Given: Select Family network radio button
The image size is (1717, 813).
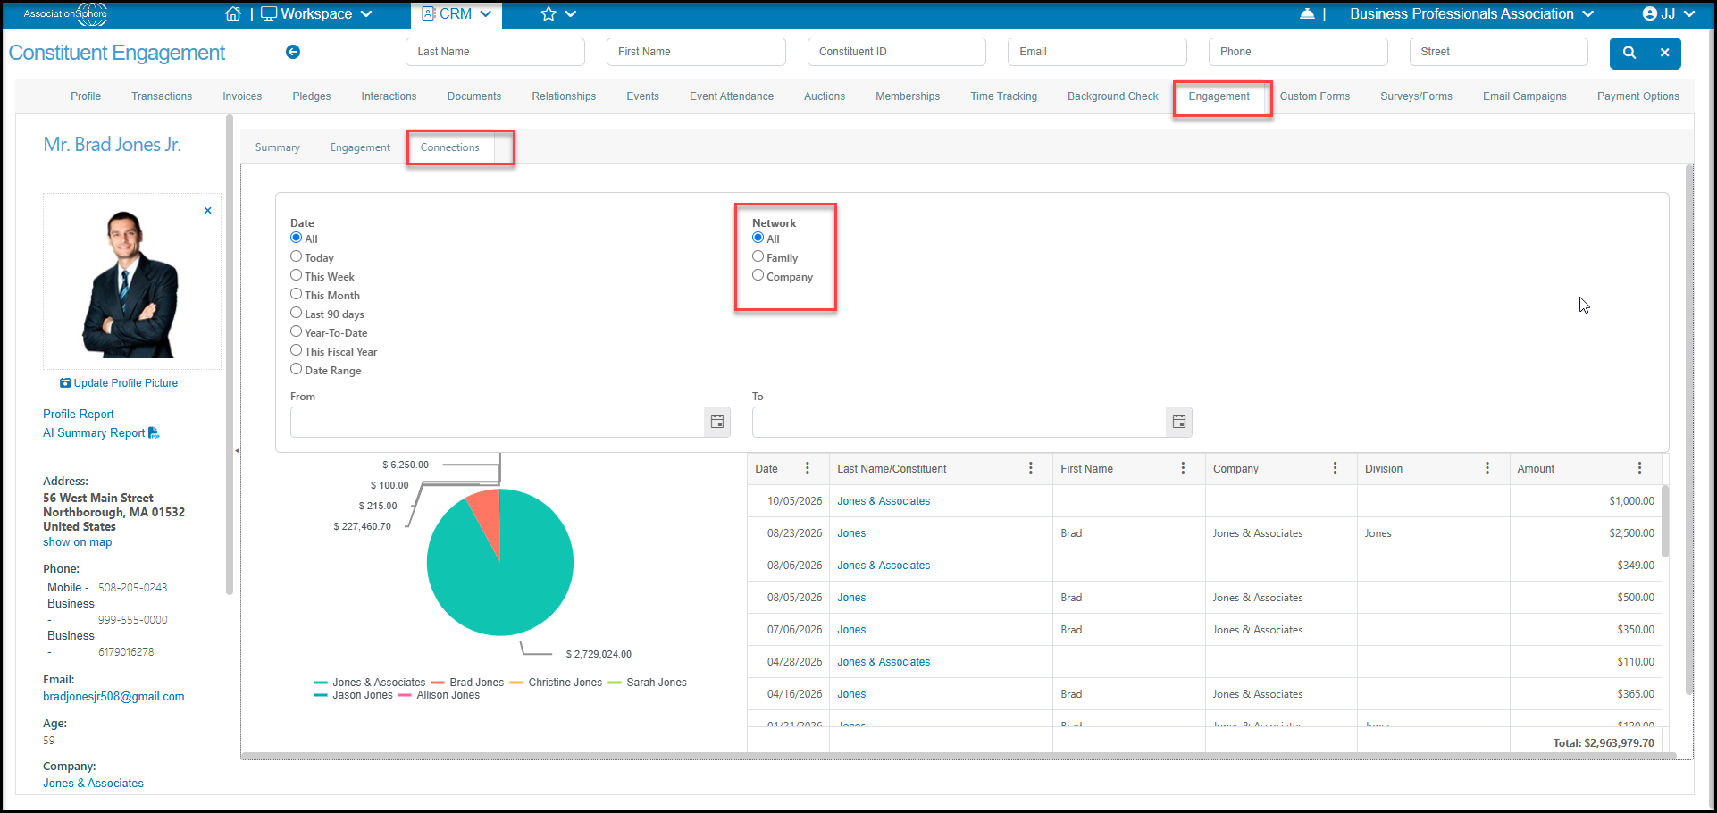Looking at the screenshot, I should pos(758,256).
